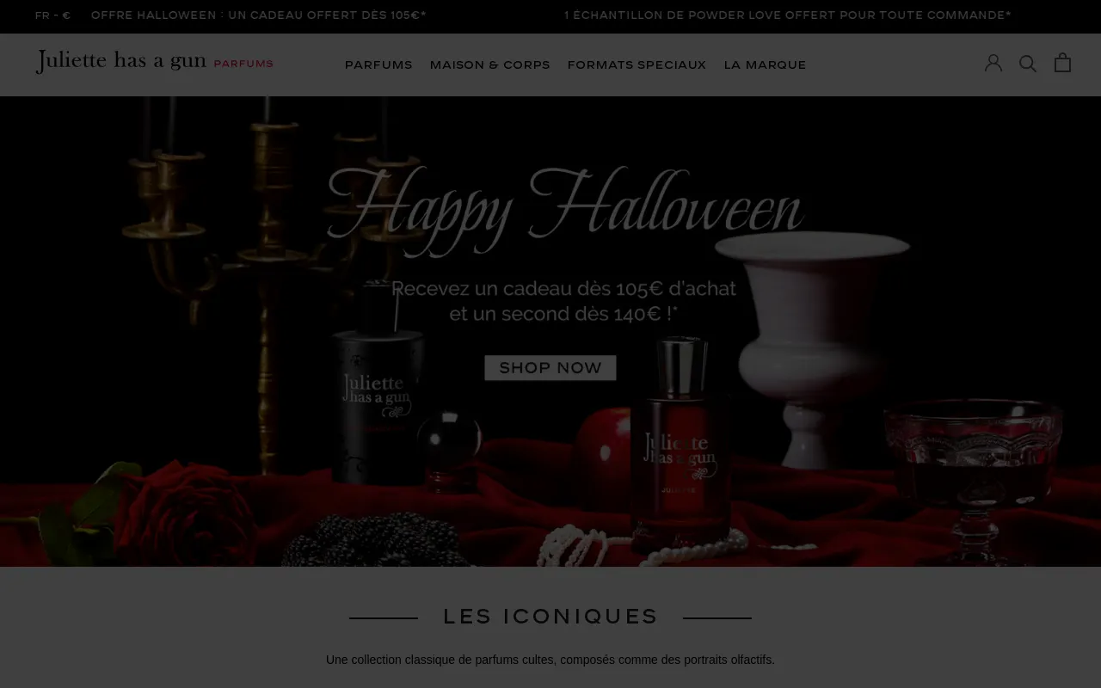The image size is (1101, 688).
Task: Open the FR - € currency selector
Action: pyautogui.click(x=53, y=15)
